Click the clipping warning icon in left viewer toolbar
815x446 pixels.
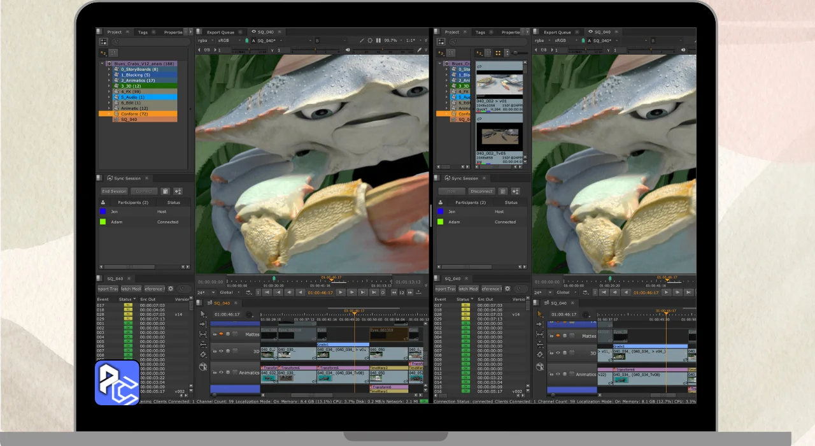coord(371,40)
